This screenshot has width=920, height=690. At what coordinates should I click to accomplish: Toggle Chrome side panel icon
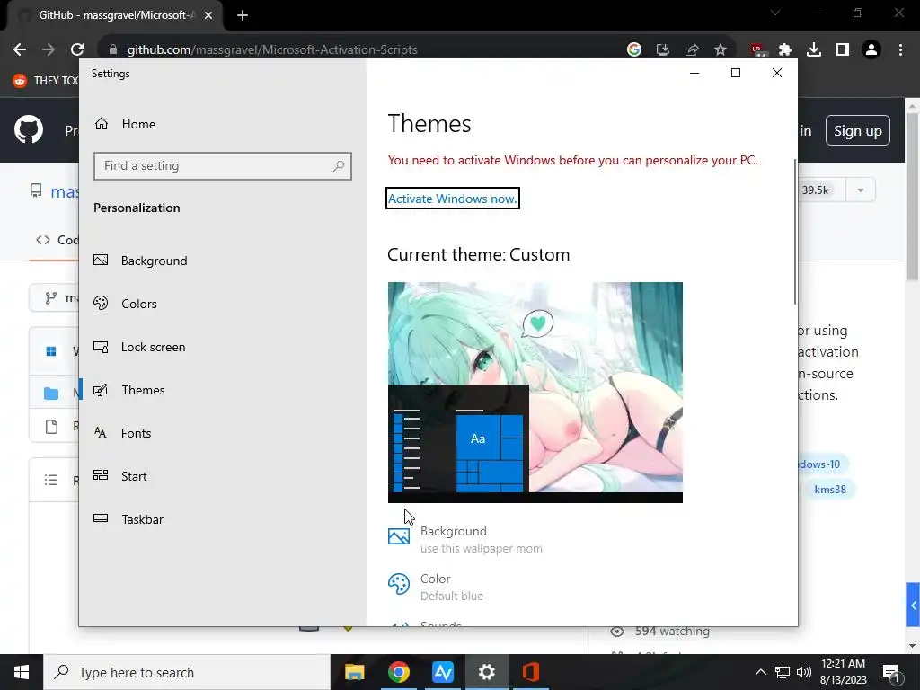click(843, 50)
